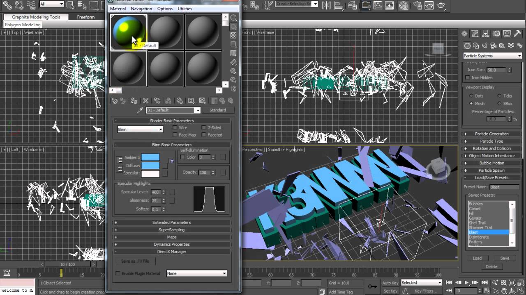Expand the Particle Generation rollout
The height and width of the screenshot is (295, 526).
tap(491, 134)
